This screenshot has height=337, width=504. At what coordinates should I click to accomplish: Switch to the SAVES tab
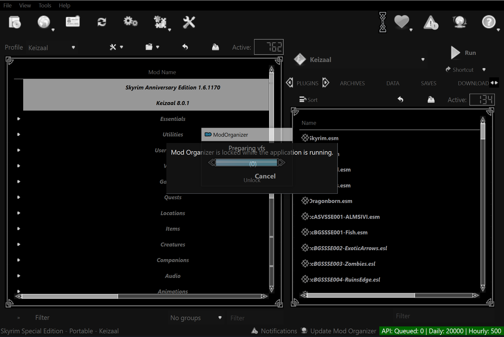pyautogui.click(x=429, y=83)
